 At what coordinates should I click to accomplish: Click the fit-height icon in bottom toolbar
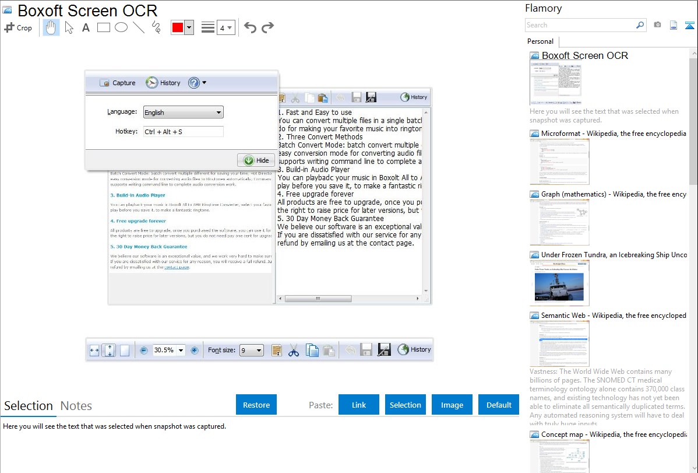(x=109, y=351)
